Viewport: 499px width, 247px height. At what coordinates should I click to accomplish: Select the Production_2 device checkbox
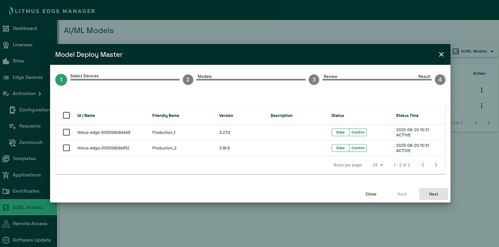coord(67,148)
